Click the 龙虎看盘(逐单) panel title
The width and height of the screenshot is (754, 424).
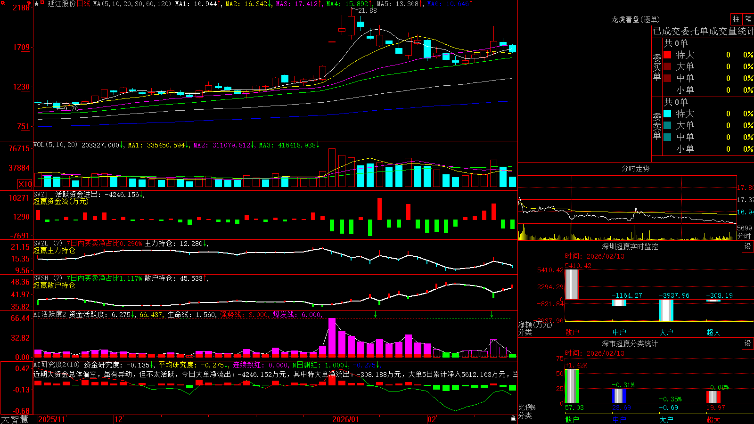tap(635, 19)
